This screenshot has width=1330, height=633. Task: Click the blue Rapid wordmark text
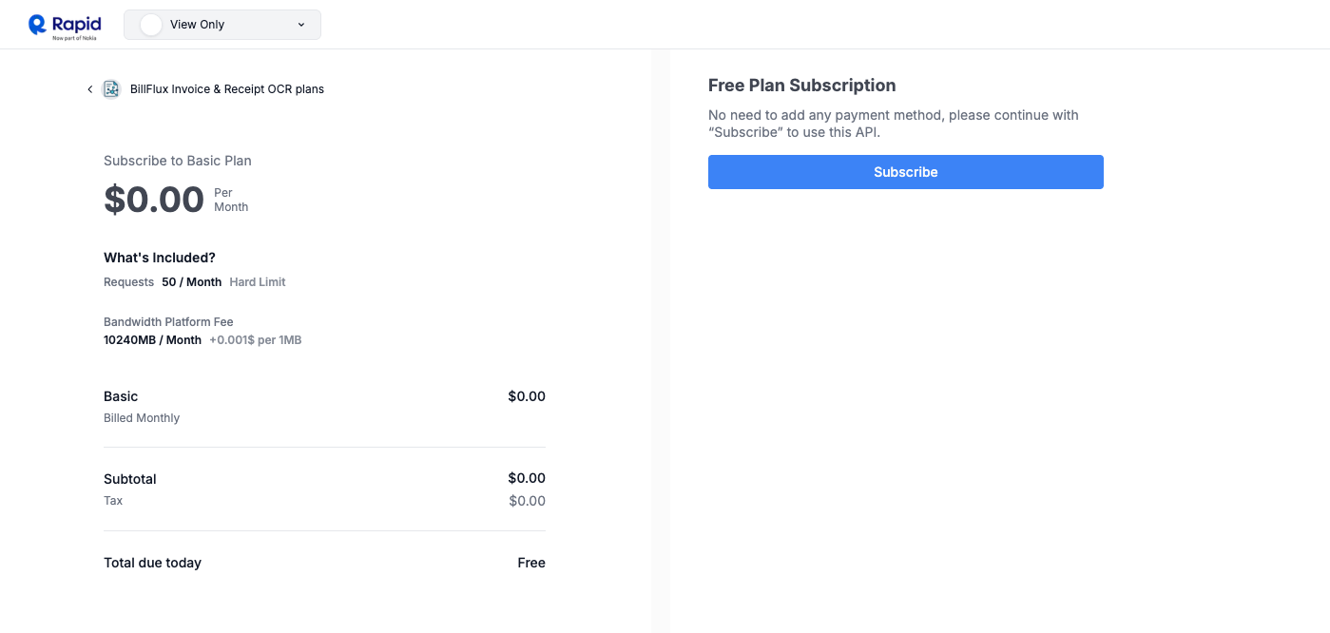point(78,25)
